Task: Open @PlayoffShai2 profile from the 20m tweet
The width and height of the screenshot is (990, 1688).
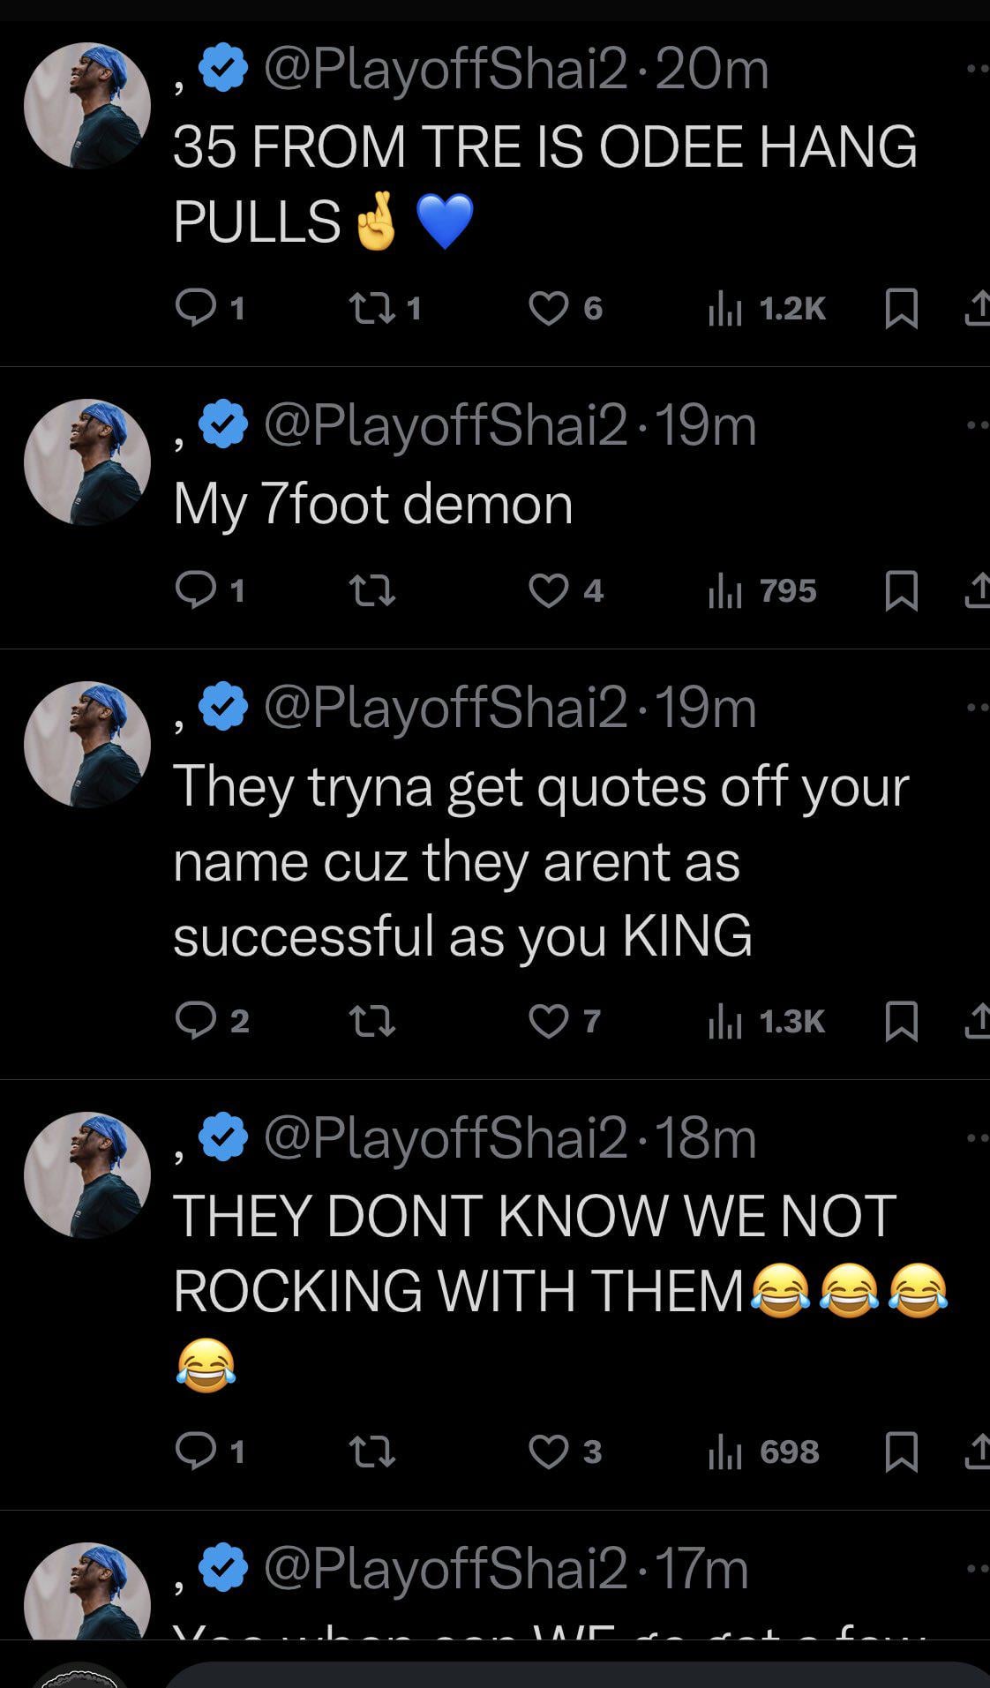Action: pos(446,71)
